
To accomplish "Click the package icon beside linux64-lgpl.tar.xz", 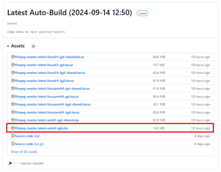I will pos(13,81).
